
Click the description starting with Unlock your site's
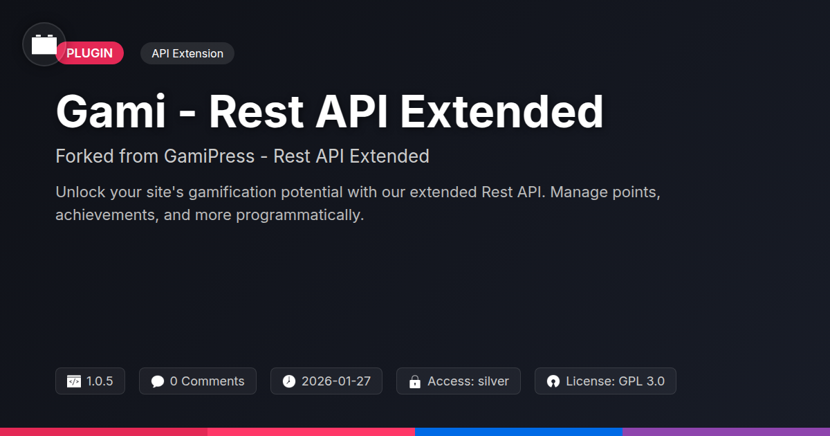(x=358, y=203)
